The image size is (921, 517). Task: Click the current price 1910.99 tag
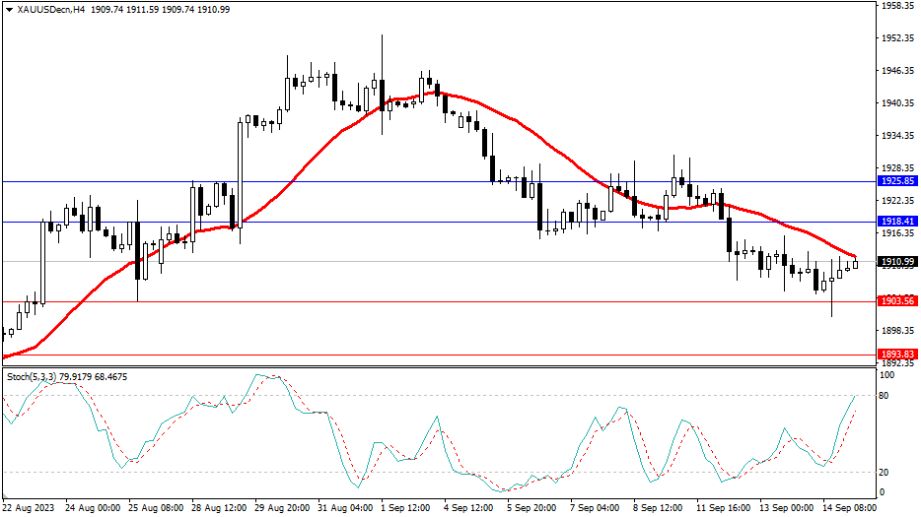(x=897, y=261)
